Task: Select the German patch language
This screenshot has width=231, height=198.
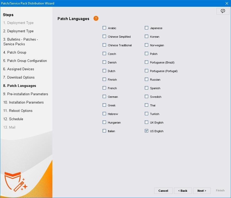Action: pyautogui.click(x=104, y=97)
